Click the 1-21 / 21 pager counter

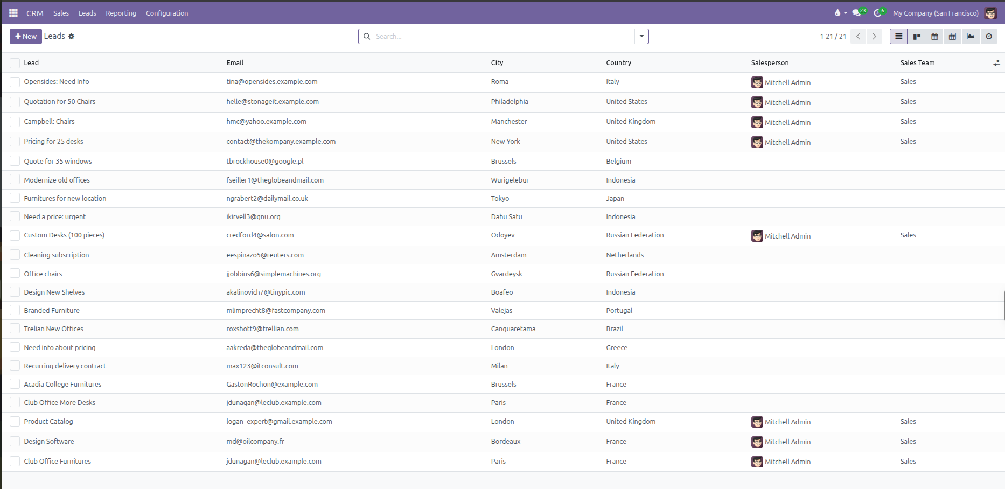(833, 37)
